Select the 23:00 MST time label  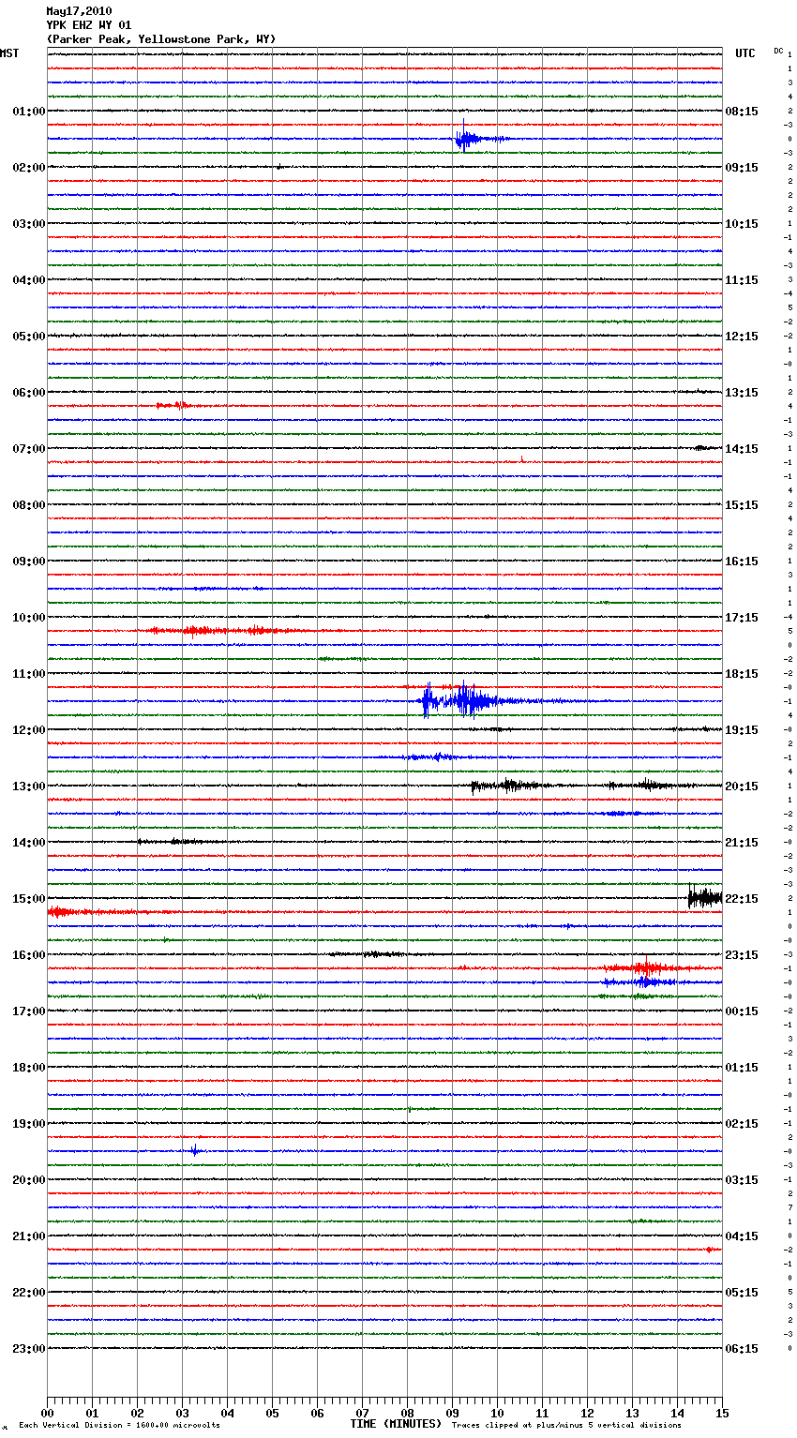[28, 1349]
